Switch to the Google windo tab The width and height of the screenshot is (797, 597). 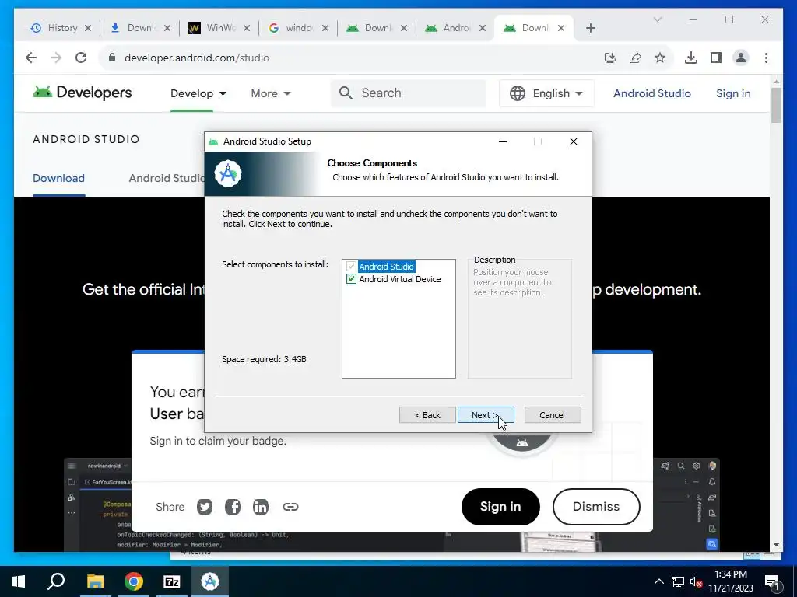pyautogui.click(x=291, y=28)
